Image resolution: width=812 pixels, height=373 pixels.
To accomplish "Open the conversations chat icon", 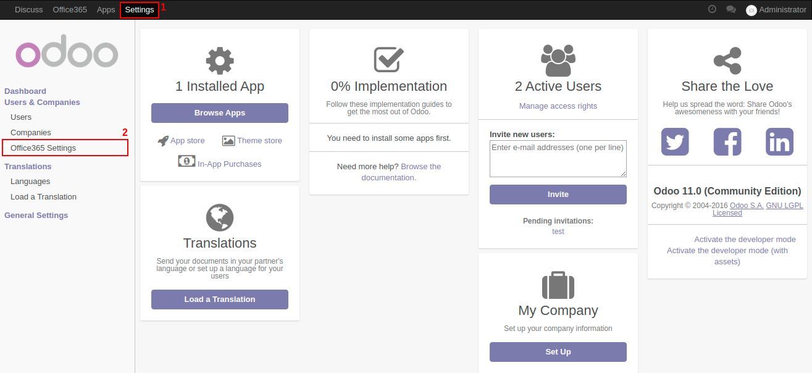I will point(731,9).
